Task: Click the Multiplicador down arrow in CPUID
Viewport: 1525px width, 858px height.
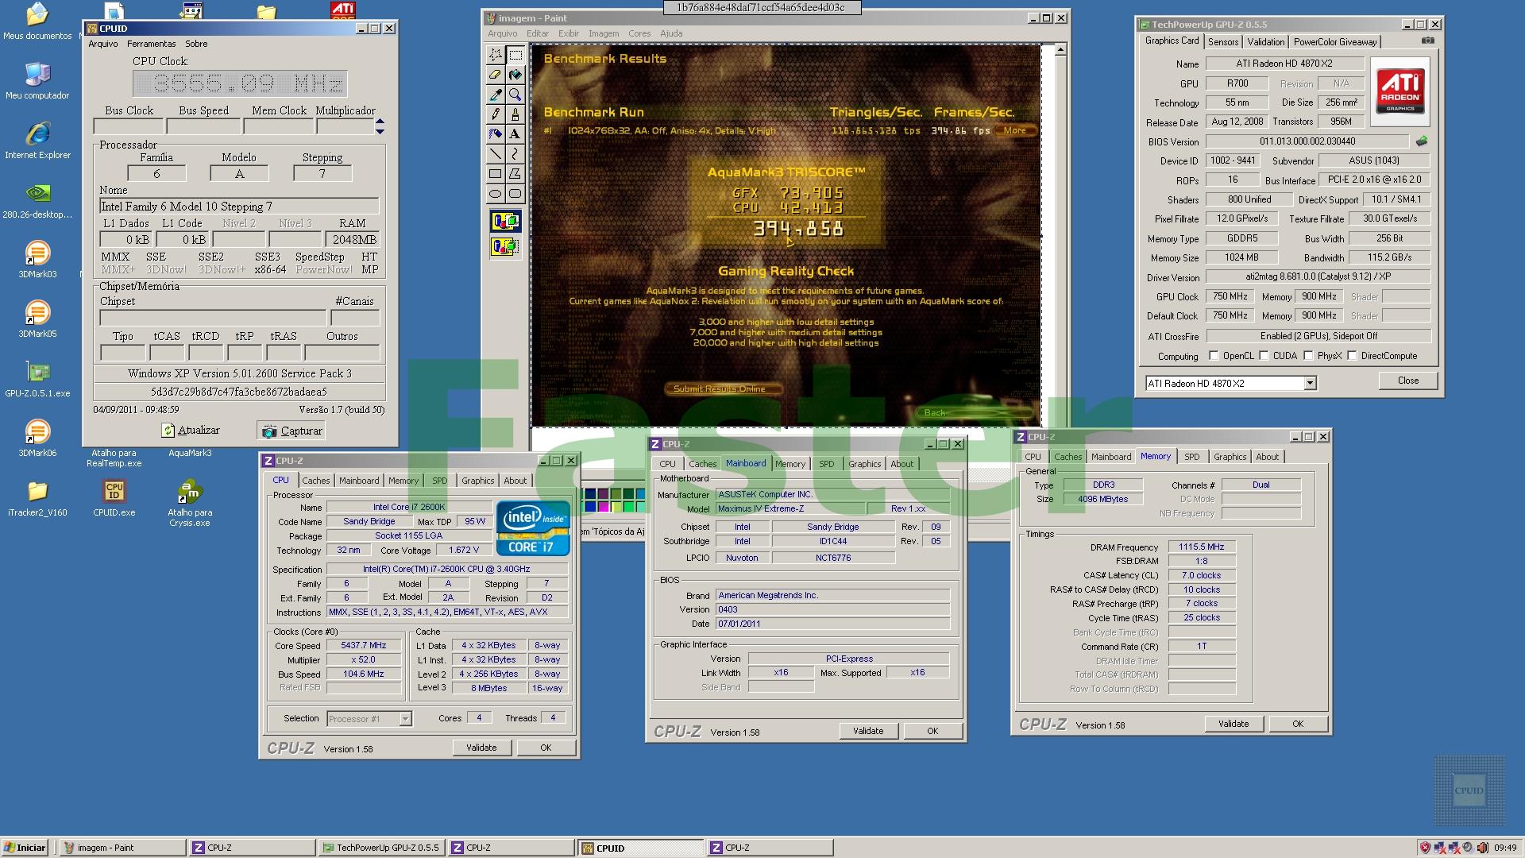Action: point(380,130)
